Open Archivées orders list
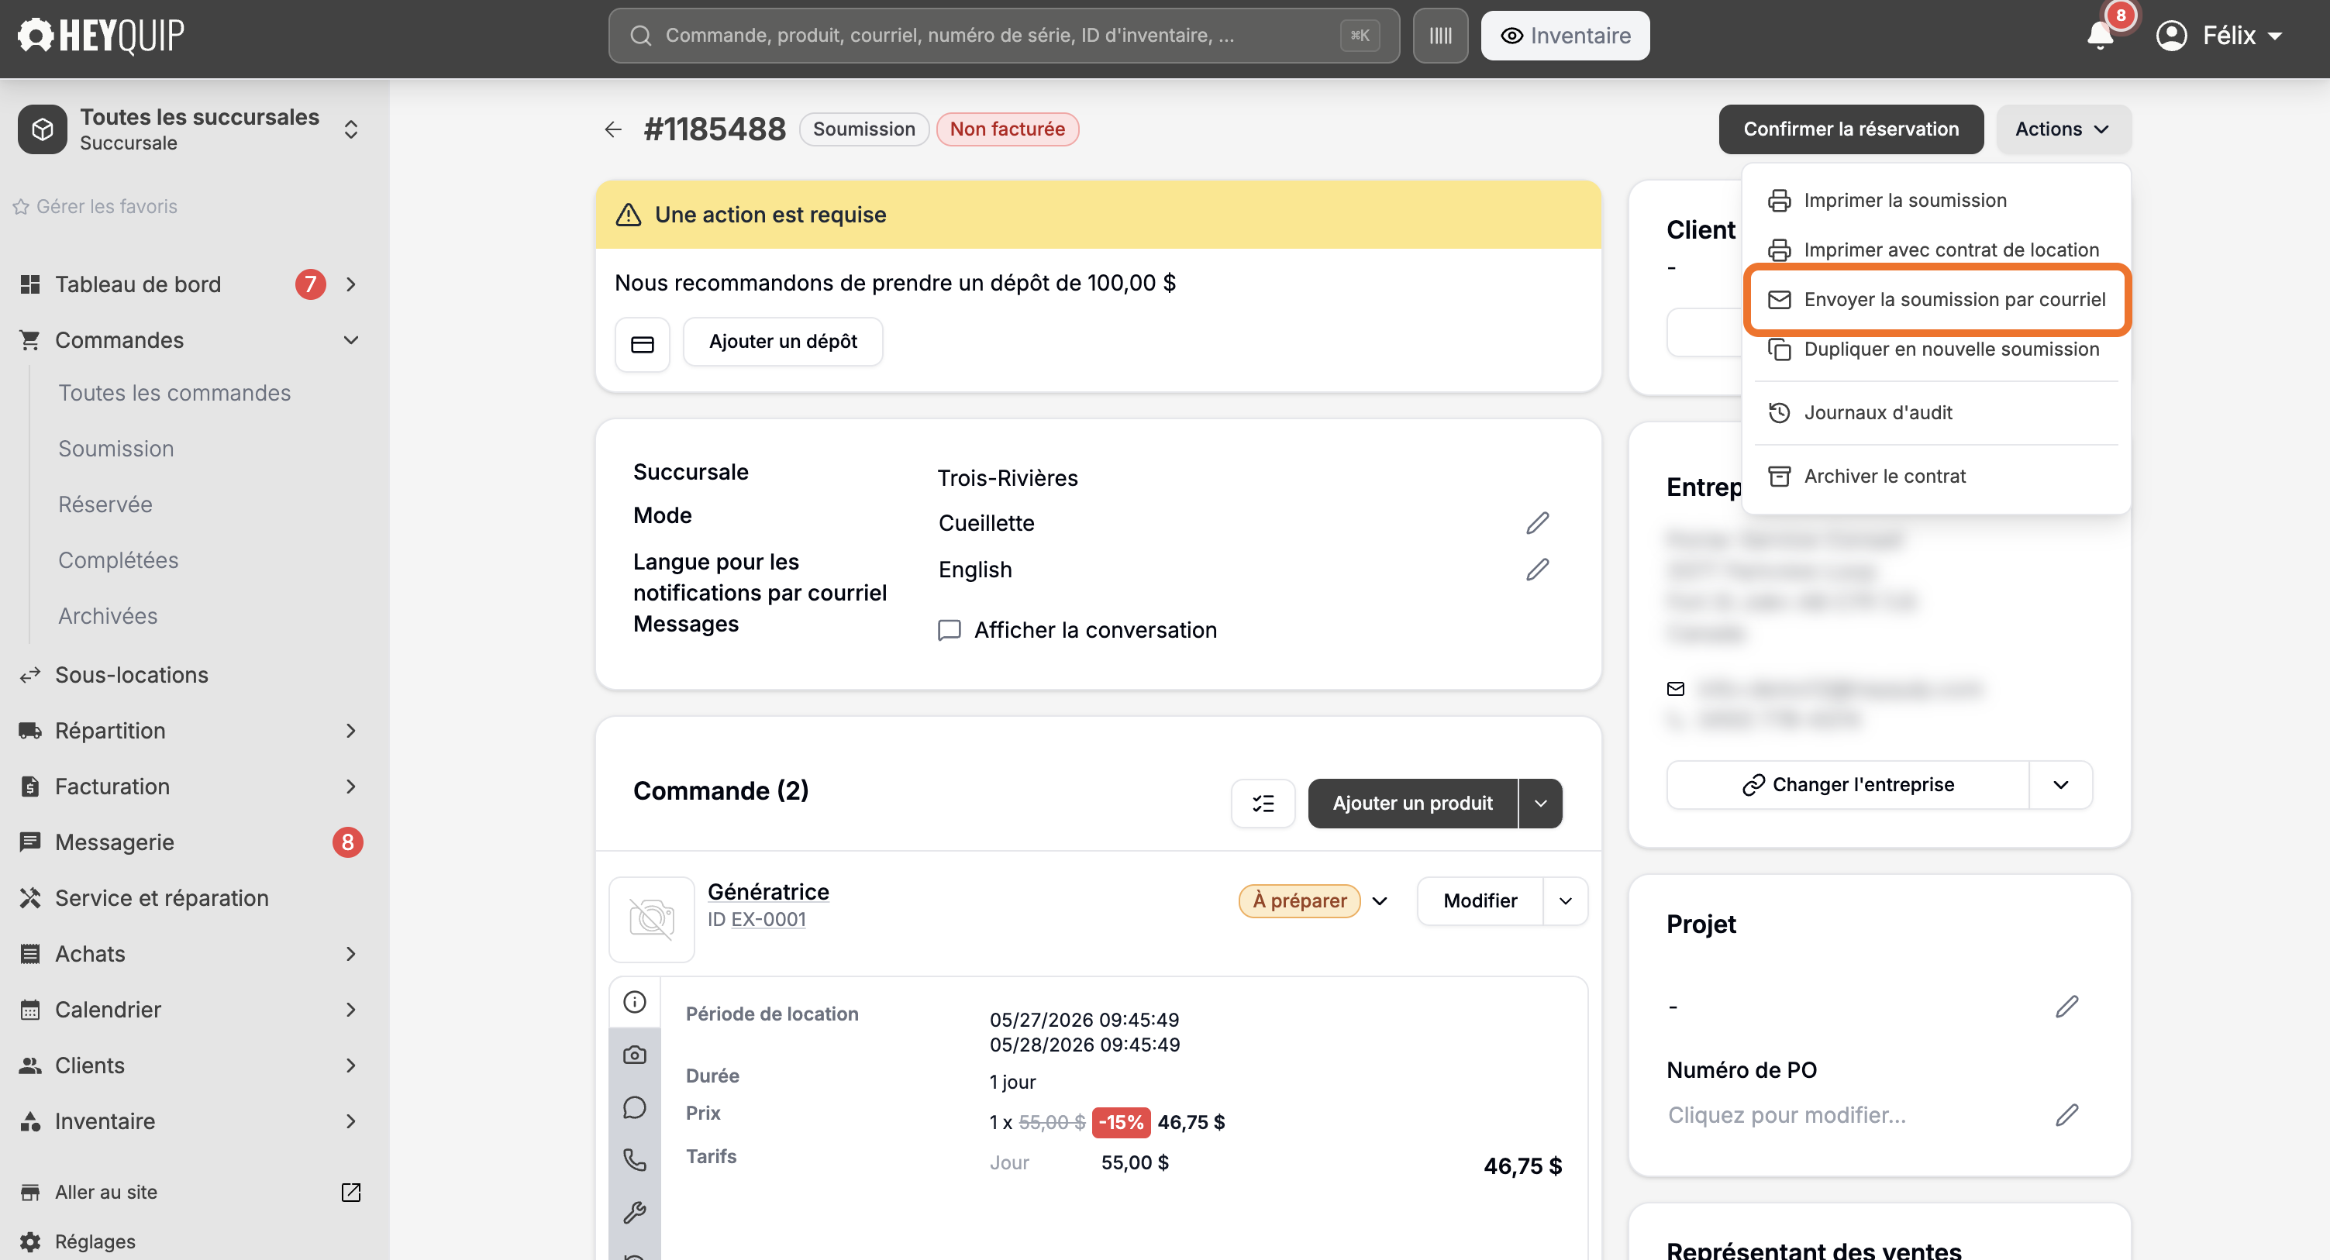 coord(108,616)
